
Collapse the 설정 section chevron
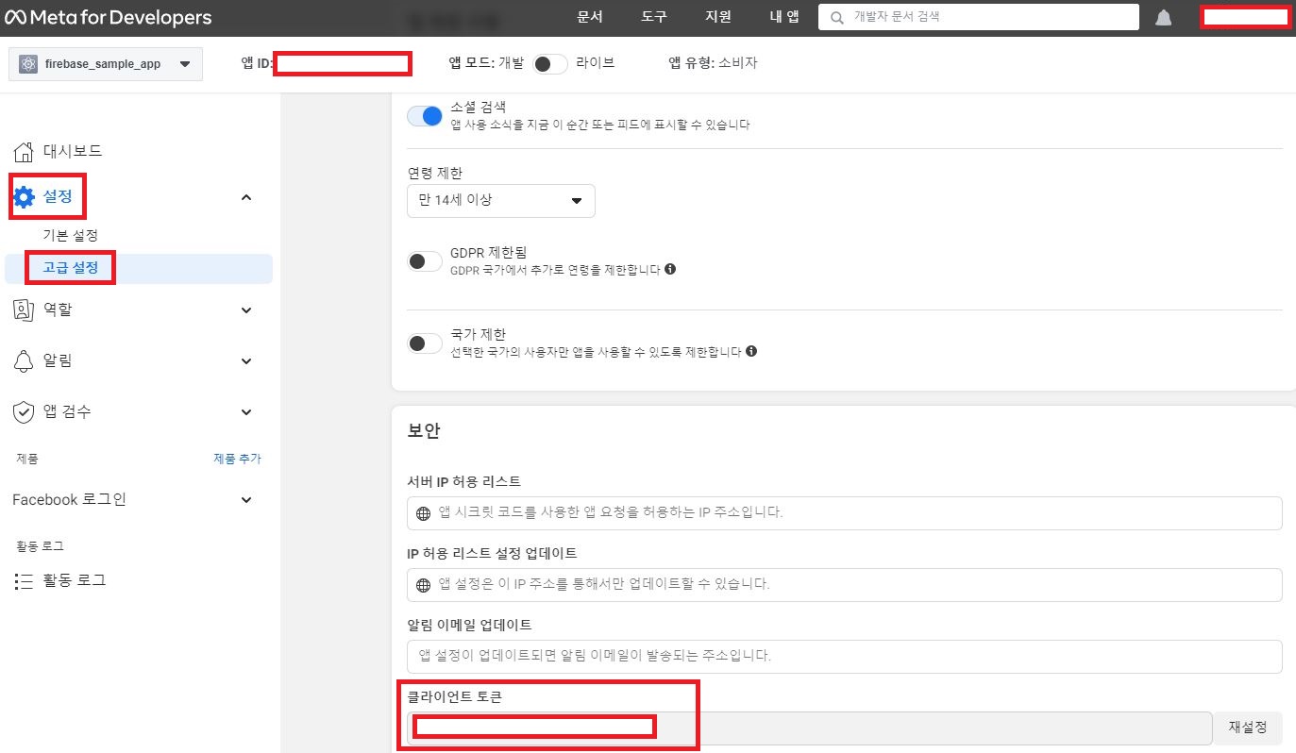click(246, 197)
